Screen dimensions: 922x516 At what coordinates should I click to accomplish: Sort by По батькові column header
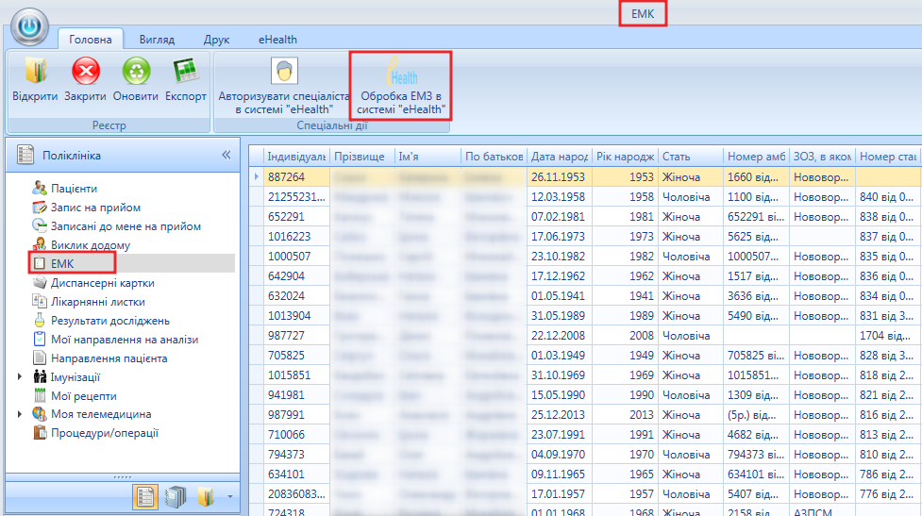494,157
